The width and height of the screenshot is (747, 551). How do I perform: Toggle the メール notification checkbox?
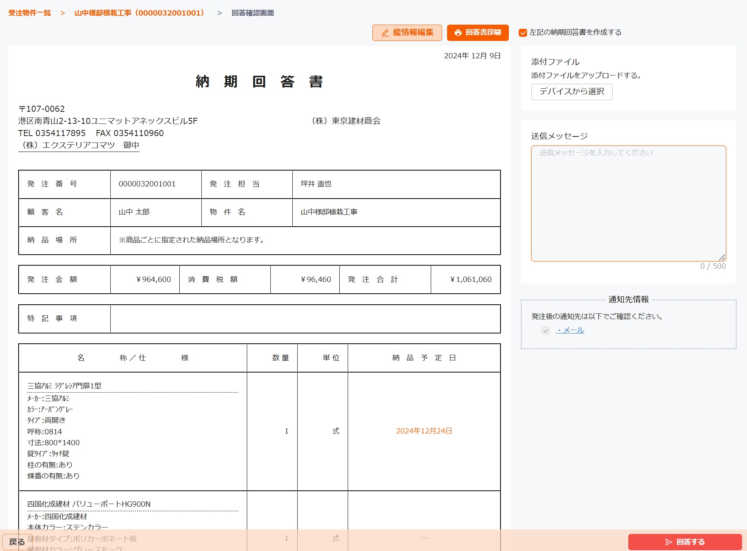click(x=546, y=331)
